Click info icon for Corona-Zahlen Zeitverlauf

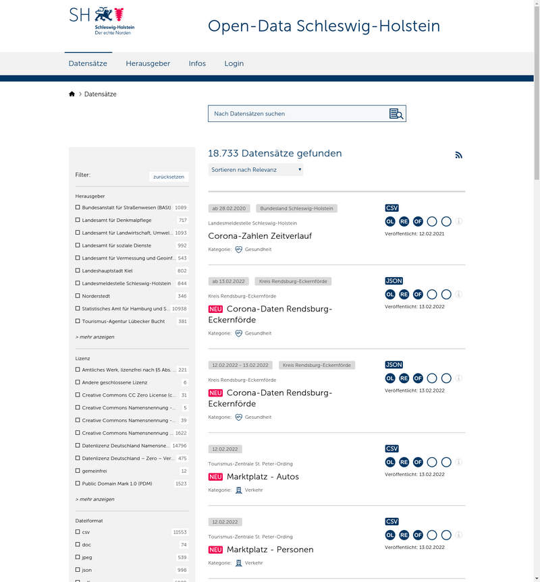click(x=459, y=222)
